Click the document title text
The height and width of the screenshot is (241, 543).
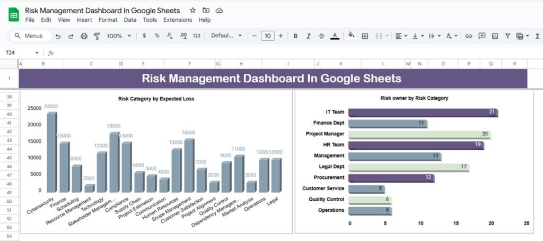[x=102, y=11]
